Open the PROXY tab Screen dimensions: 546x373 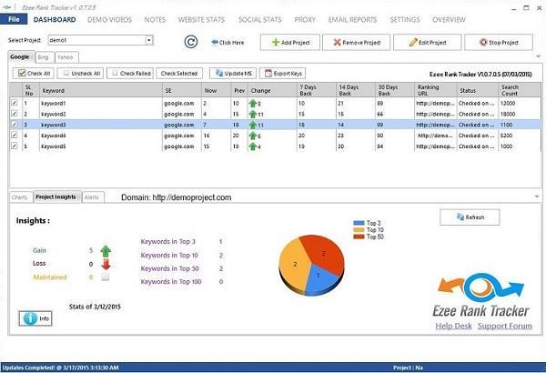305,19
